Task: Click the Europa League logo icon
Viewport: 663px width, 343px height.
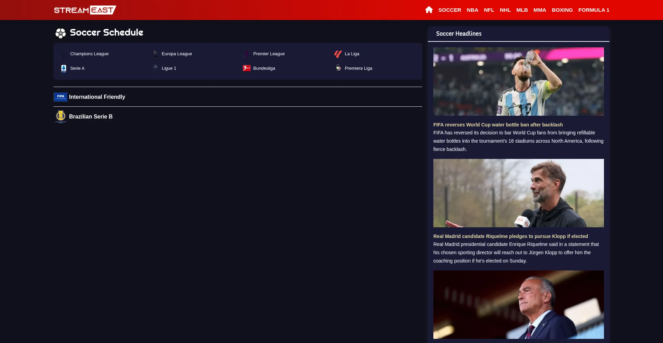Action: click(x=155, y=54)
